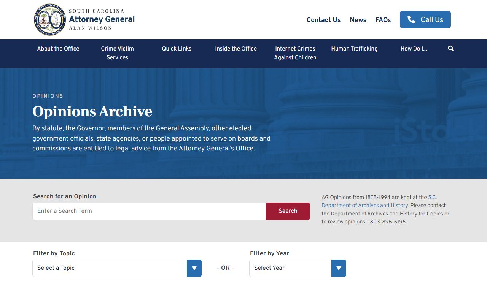Open the site search magnifier icon
The width and height of the screenshot is (487, 304).
(x=451, y=49)
